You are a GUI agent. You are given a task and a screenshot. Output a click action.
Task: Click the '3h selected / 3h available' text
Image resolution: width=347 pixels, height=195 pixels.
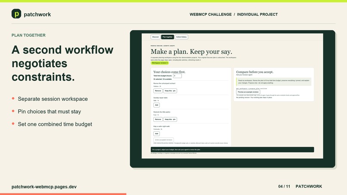[162, 79]
